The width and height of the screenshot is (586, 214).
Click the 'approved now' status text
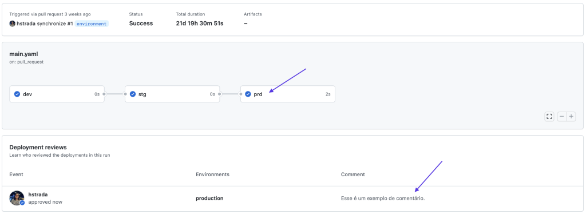pyautogui.click(x=45, y=202)
